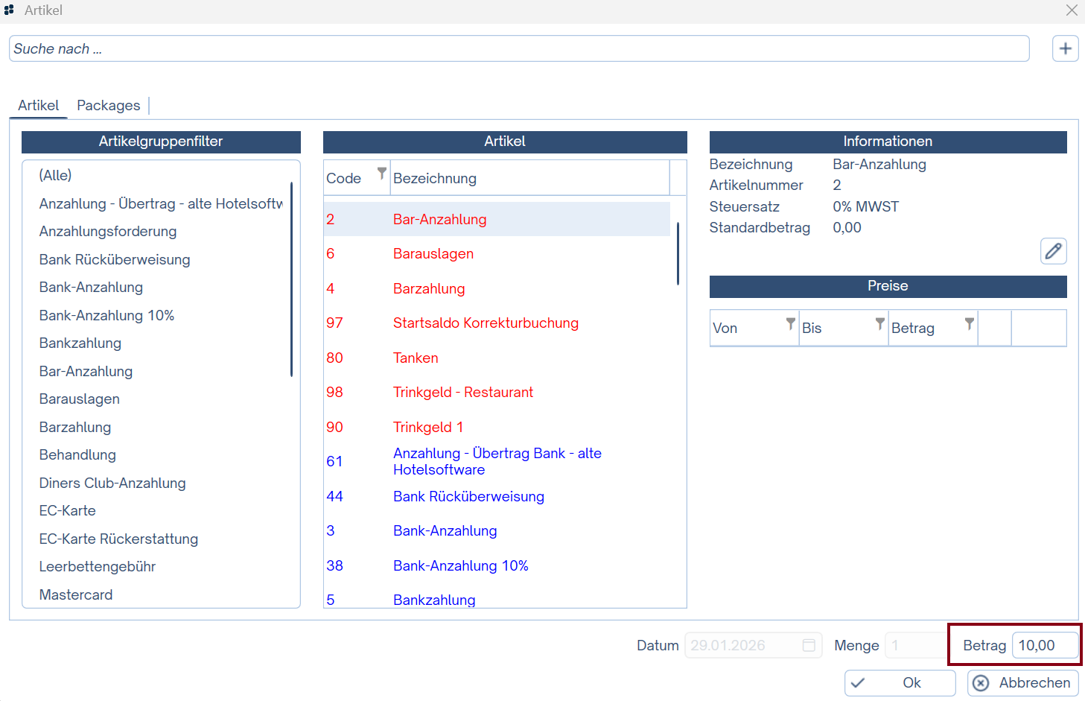Open filter icon on Code column
1085x701 pixels.
point(381,173)
